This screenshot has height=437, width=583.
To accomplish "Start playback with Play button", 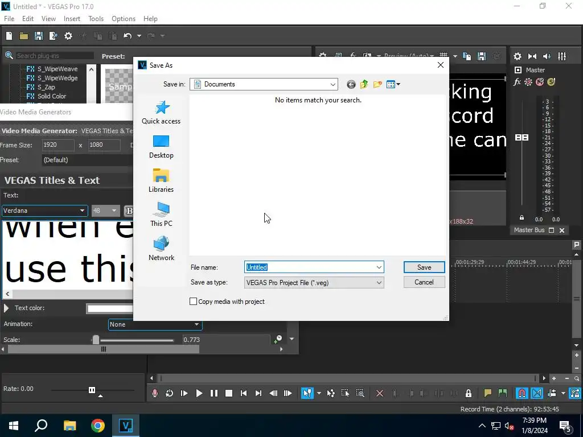I will (x=199, y=393).
